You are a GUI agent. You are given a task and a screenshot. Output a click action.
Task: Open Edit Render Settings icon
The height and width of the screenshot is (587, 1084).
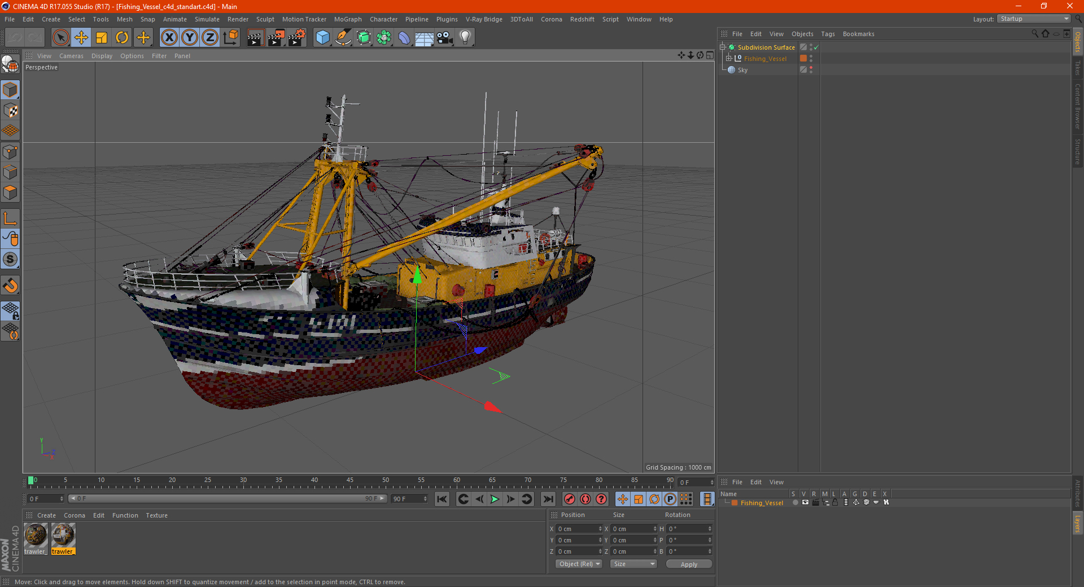click(296, 38)
